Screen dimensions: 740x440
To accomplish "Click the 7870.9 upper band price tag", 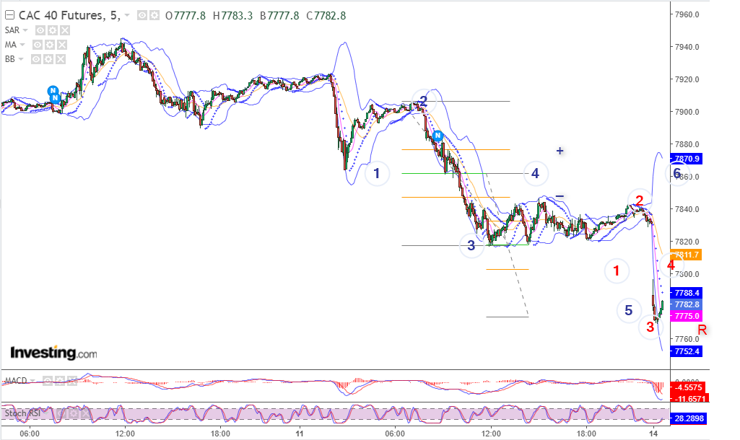I will pos(687,159).
